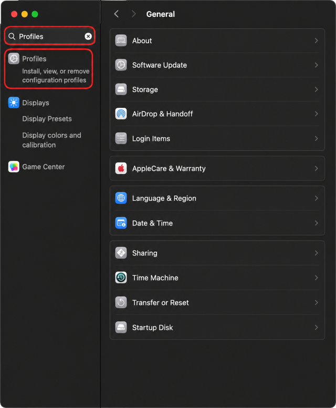The image size is (336, 408).
Task: Open the Sharing label
Action: (x=145, y=253)
